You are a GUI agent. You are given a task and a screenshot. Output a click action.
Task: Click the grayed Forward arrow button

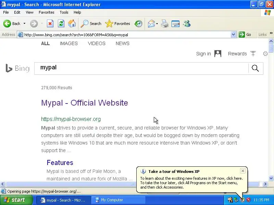34,24
